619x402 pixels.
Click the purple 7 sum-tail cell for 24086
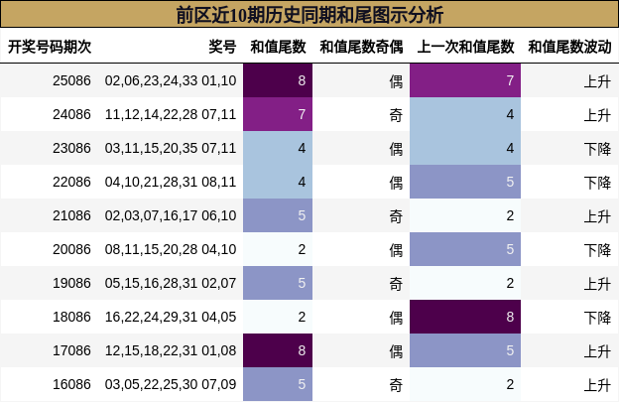pyautogui.click(x=278, y=114)
